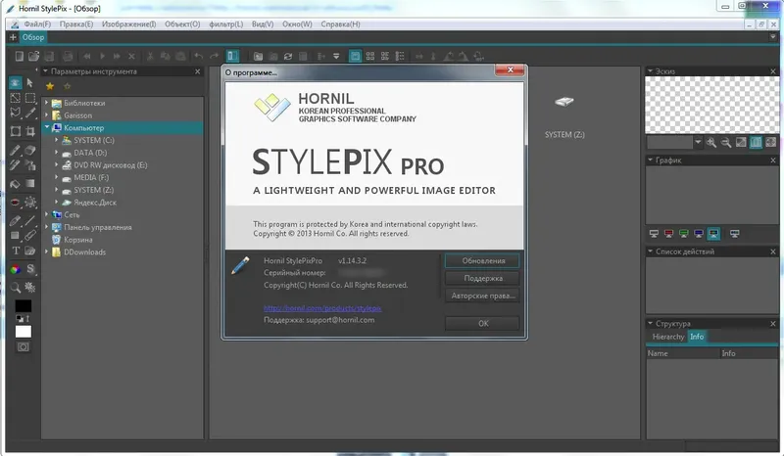Click the New document icon

(19, 56)
